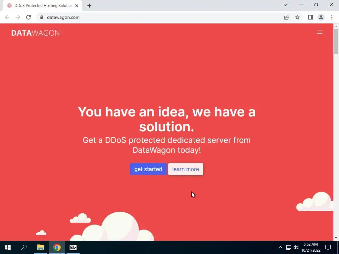This screenshot has width=339, height=254.
Task: Open Windows taskbar search
Action: (24, 247)
